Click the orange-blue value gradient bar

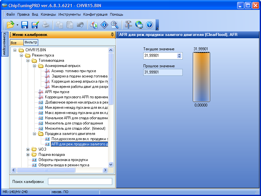tap(201, 77)
